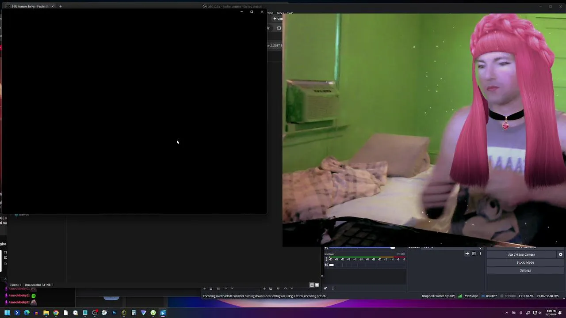Open the clock showing 5:05 PM
This screenshot has width=566, height=318.
(x=551, y=313)
